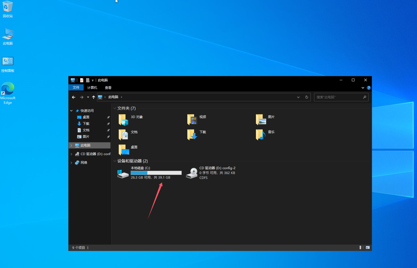Click the Properties quick access toolbar icon
The width and height of the screenshot is (417, 268).
82,80
